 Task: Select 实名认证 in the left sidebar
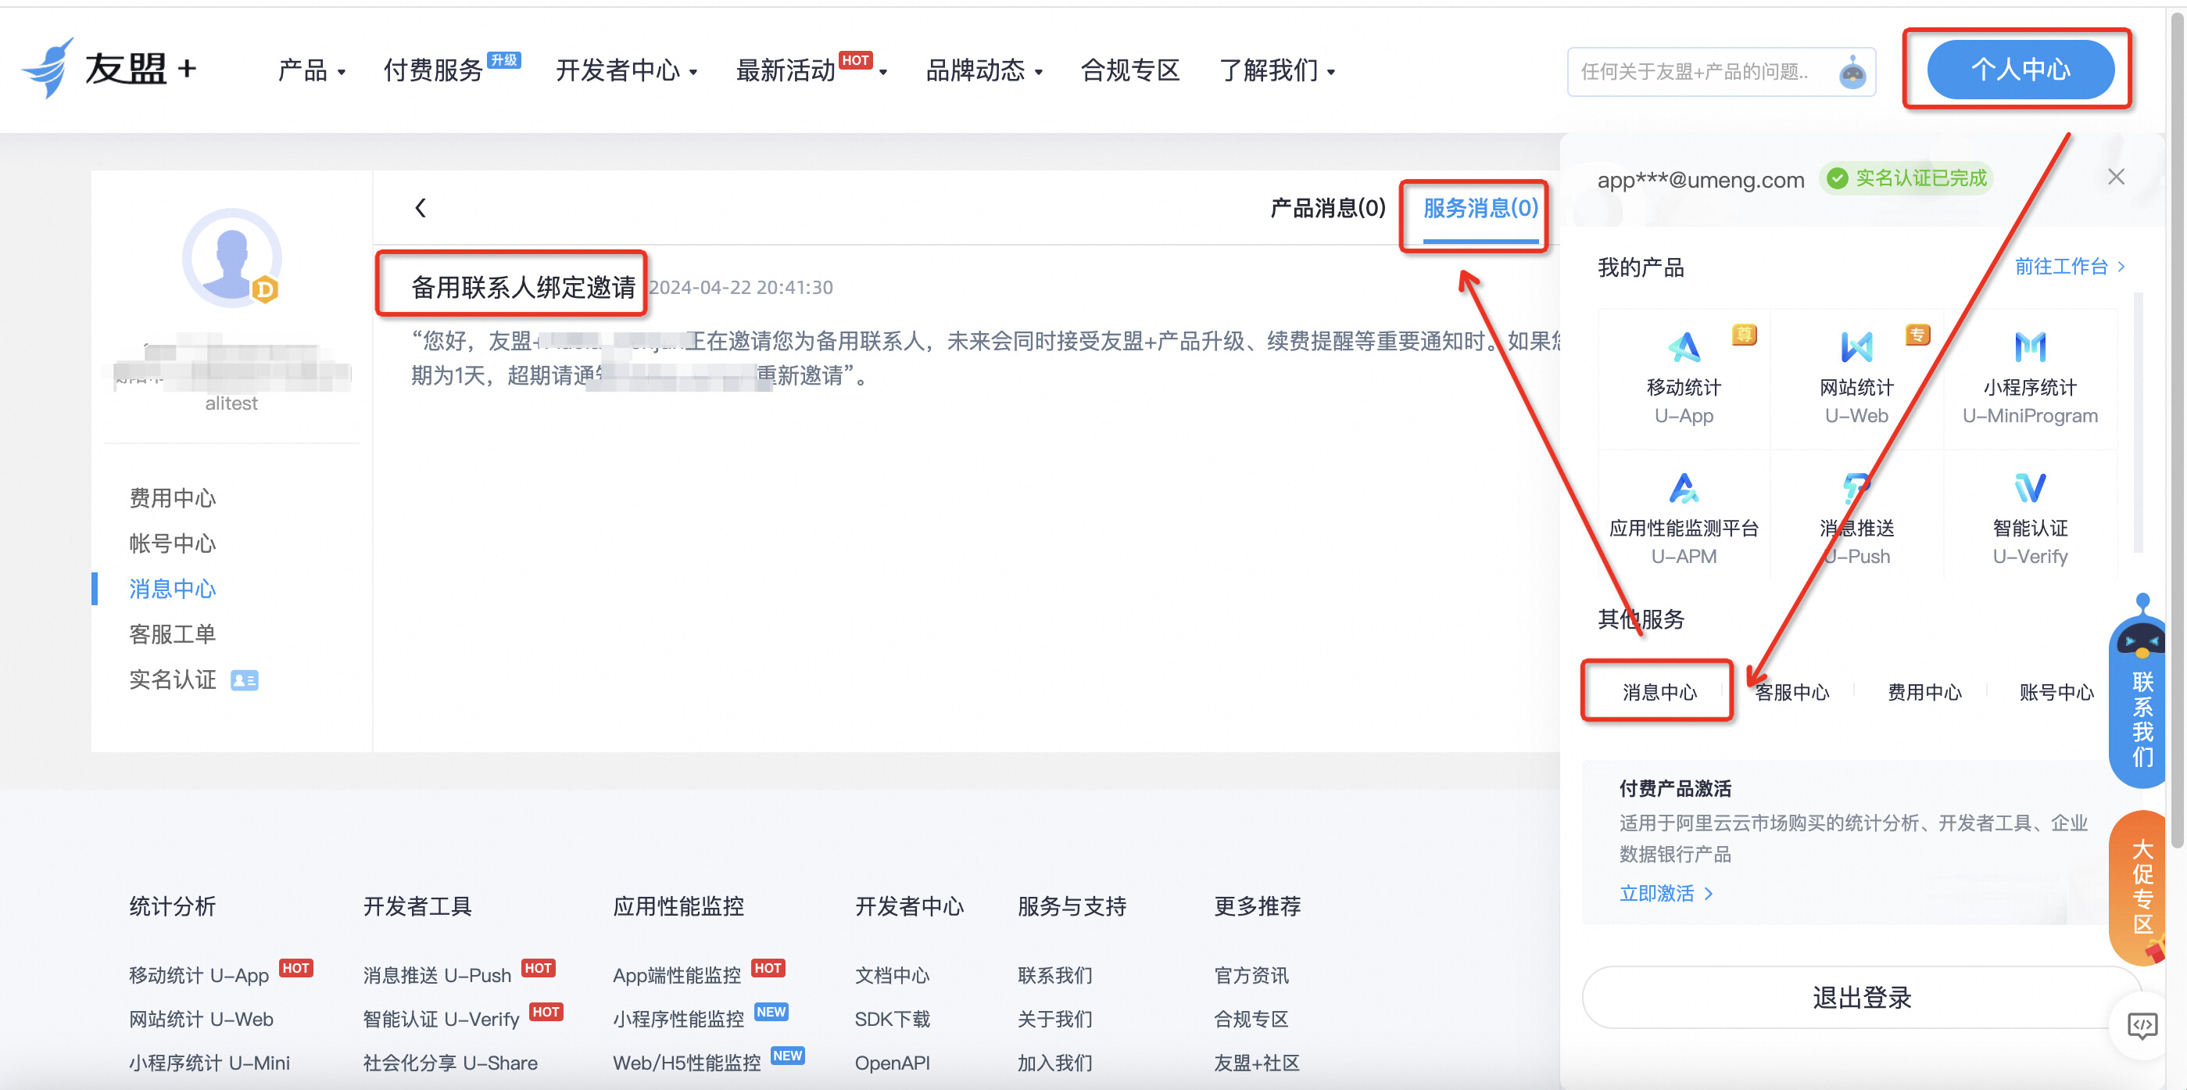pyautogui.click(x=172, y=679)
